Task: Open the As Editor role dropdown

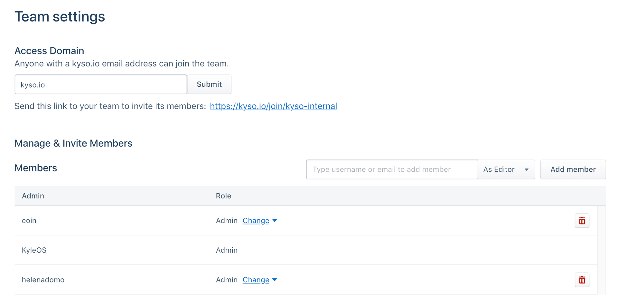Action: pos(506,169)
